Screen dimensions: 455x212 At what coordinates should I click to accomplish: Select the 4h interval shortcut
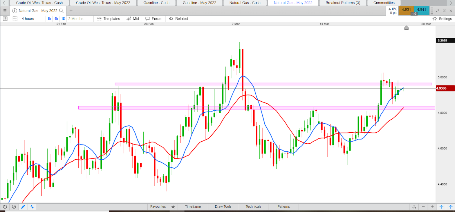tap(56, 19)
